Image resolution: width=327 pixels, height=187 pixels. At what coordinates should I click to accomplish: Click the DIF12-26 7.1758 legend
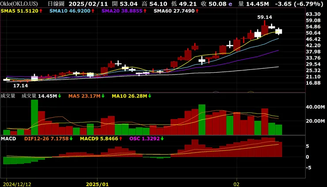point(46,138)
